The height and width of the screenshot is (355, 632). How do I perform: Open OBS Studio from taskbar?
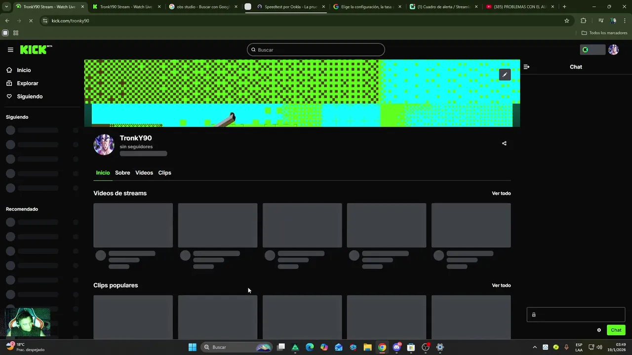(426, 347)
